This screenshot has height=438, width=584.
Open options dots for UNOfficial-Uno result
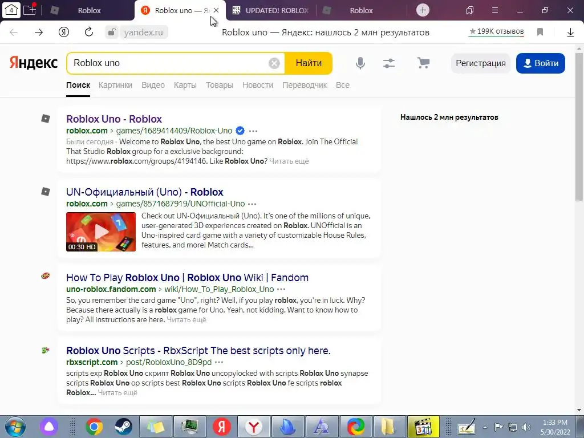pyautogui.click(x=252, y=204)
